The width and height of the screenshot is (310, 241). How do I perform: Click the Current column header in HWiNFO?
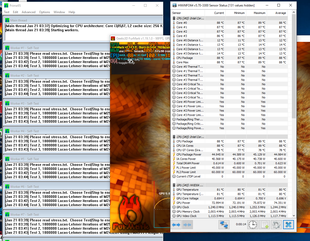click(215, 13)
